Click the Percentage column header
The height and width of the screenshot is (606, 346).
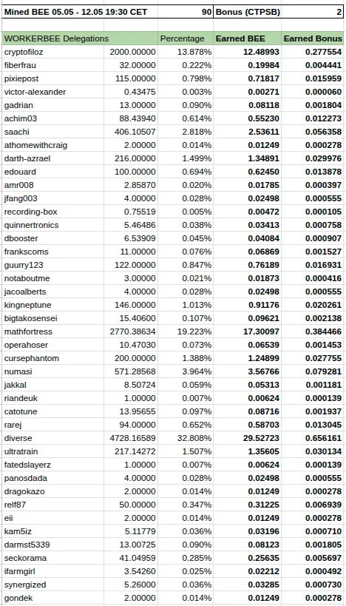click(x=186, y=38)
